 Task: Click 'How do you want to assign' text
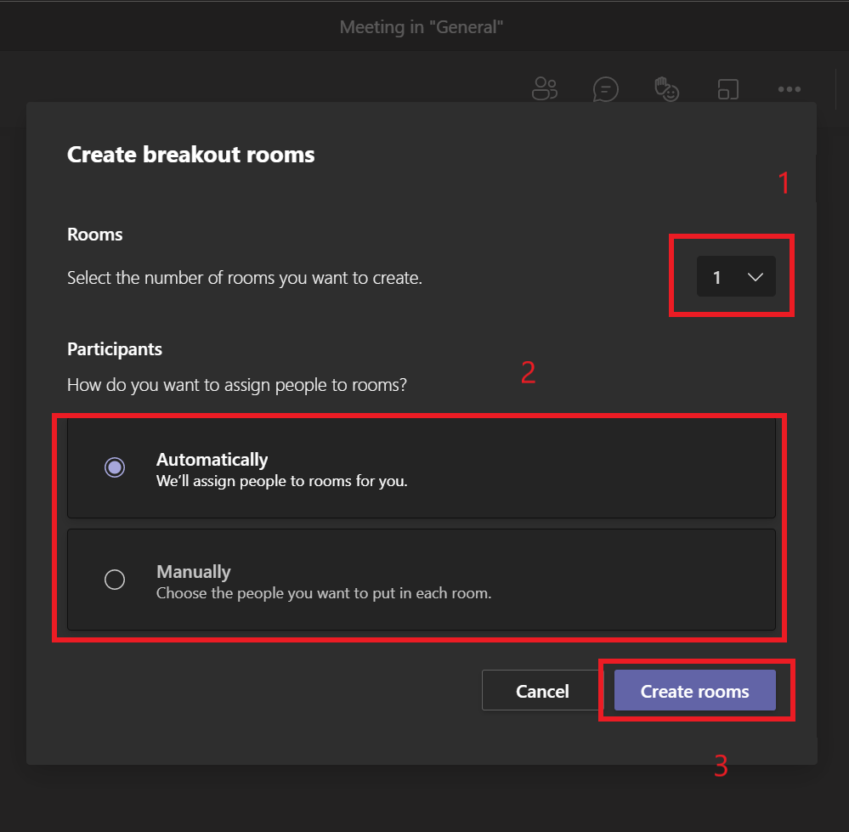coord(237,385)
